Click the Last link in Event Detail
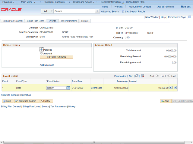The width and height of the screenshot is (193, 144). (173, 76)
